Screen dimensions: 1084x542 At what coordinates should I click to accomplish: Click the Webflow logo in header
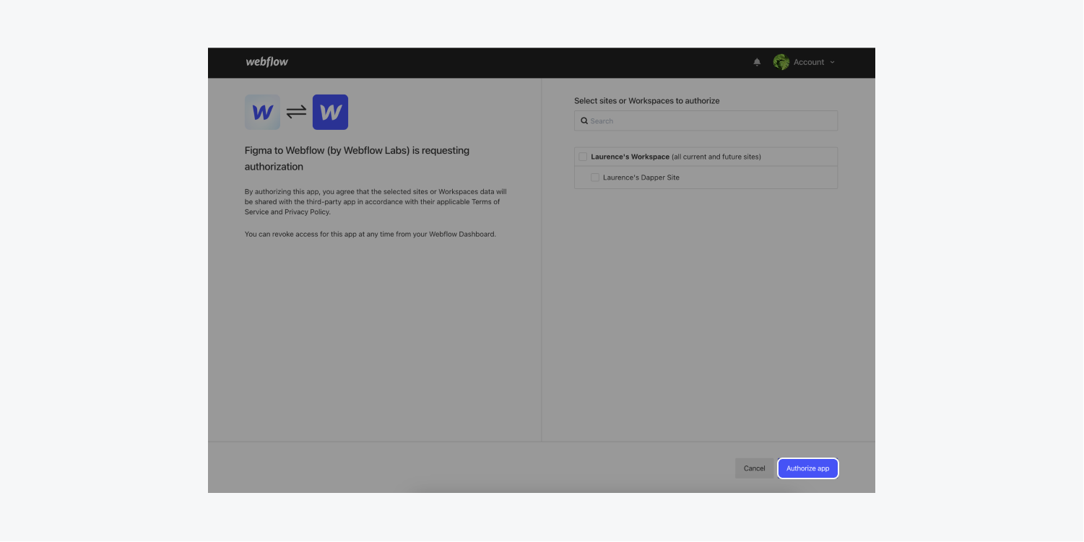click(x=266, y=62)
